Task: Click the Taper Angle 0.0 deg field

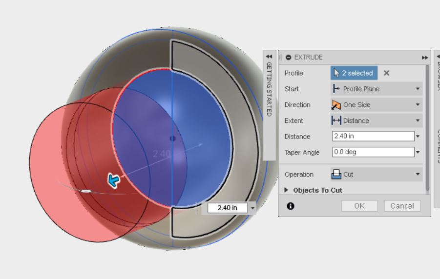Action: click(x=373, y=152)
